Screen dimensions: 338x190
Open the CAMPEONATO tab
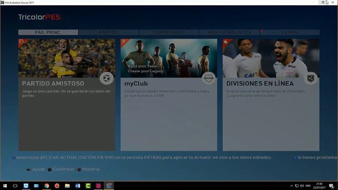pyautogui.click(x=169, y=32)
